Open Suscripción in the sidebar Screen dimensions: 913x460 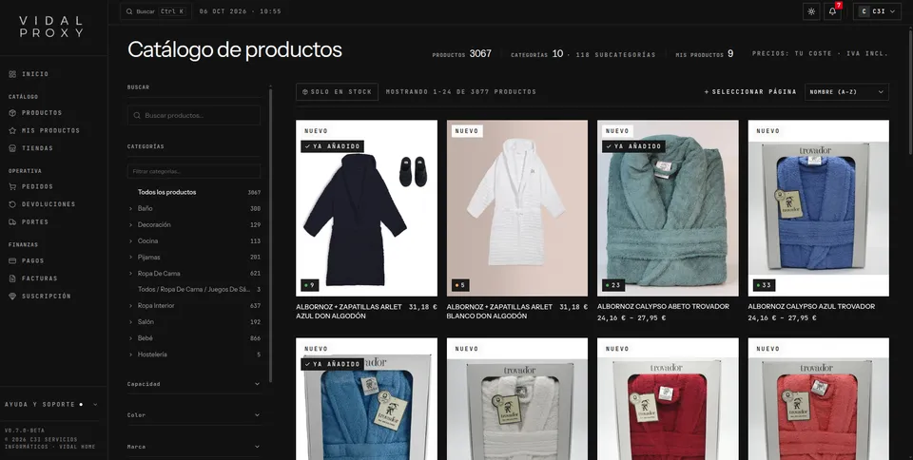pos(46,296)
